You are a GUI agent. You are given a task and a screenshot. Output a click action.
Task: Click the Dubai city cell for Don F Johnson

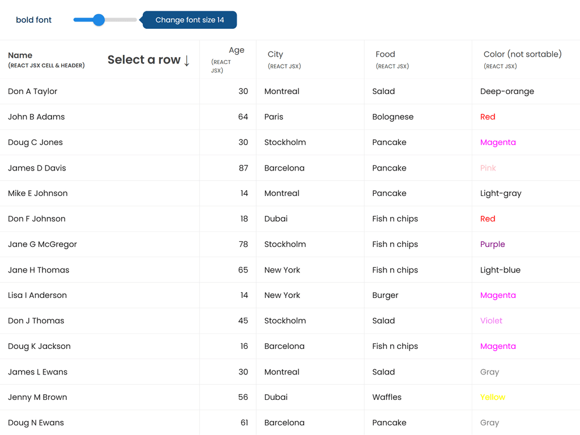(x=276, y=219)
